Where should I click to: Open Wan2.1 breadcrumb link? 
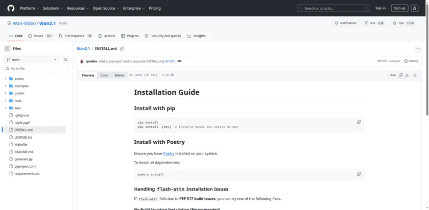pyautogui.click(x=83, y=48)
